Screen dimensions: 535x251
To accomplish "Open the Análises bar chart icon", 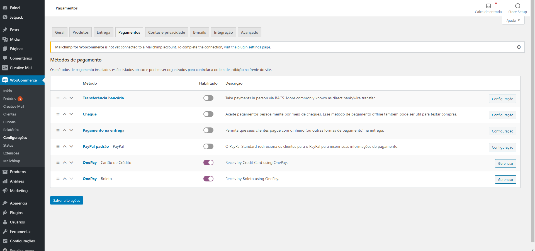I will pyautogui.click(x=5, y=181).
